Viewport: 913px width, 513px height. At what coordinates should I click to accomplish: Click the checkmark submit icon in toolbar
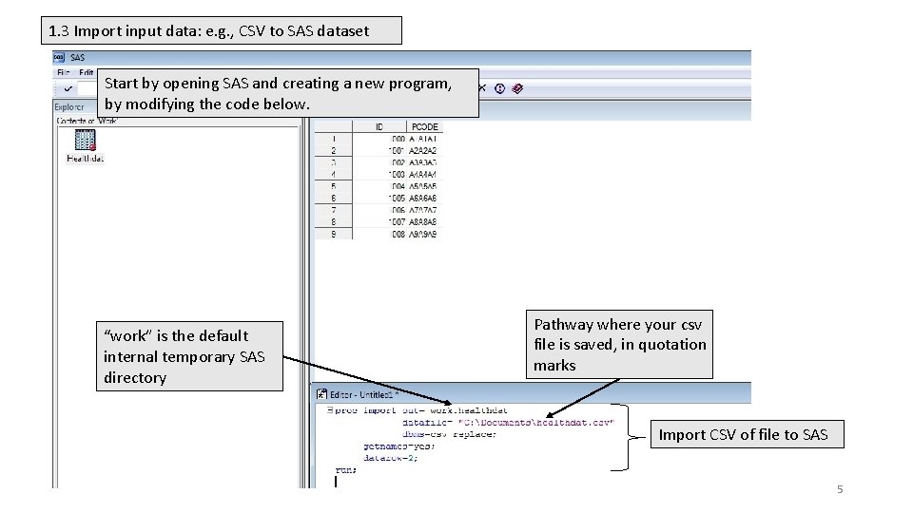click(68, 89)
